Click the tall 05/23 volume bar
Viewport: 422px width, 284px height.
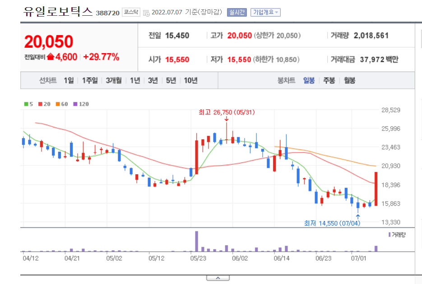click(197, 241)
